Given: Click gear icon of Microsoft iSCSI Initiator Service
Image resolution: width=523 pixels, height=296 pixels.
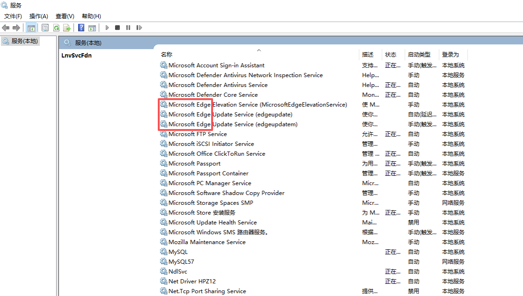Looking at the screenshot, I should click(x=163, y=144).
